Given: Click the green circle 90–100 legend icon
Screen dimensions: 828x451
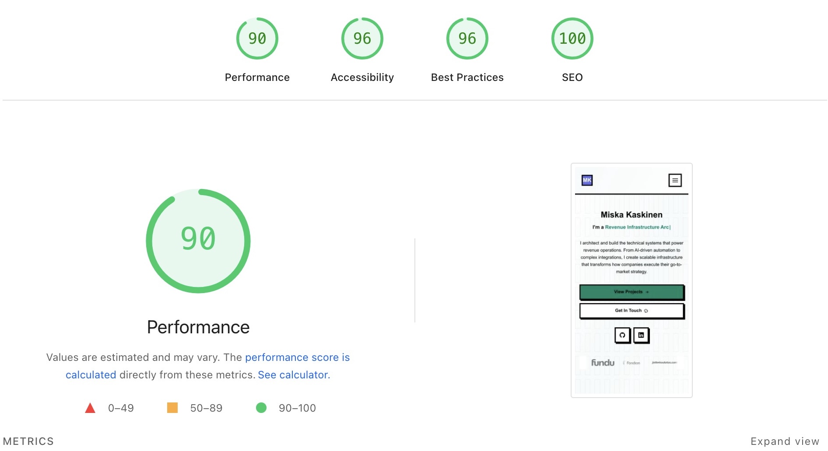Looking at the screenshot, I should tap(261, 408).
